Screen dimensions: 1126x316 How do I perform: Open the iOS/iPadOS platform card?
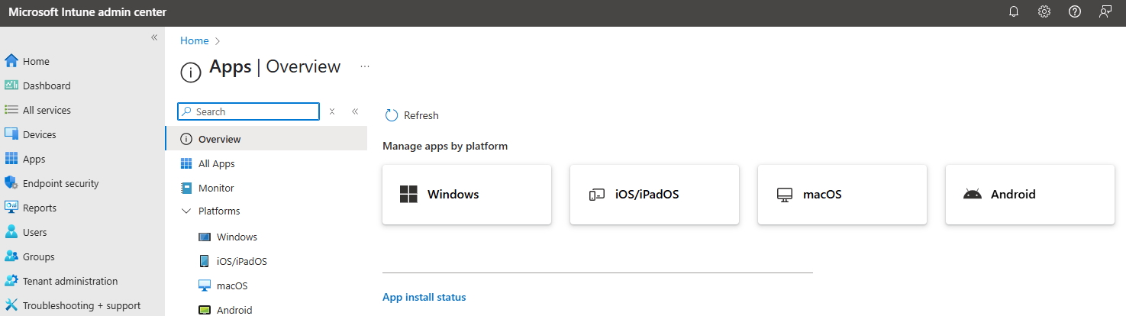(x=654, y=194)
